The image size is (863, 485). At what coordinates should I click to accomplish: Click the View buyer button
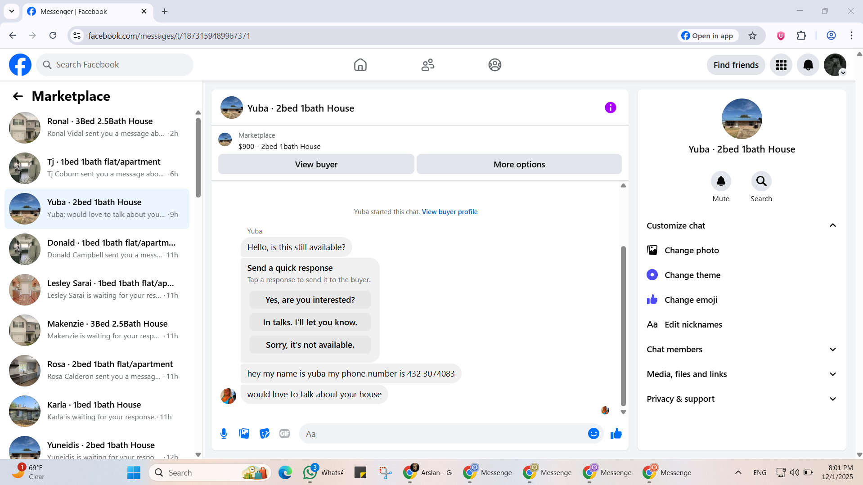pyautogui.click(x=316, y=164)
